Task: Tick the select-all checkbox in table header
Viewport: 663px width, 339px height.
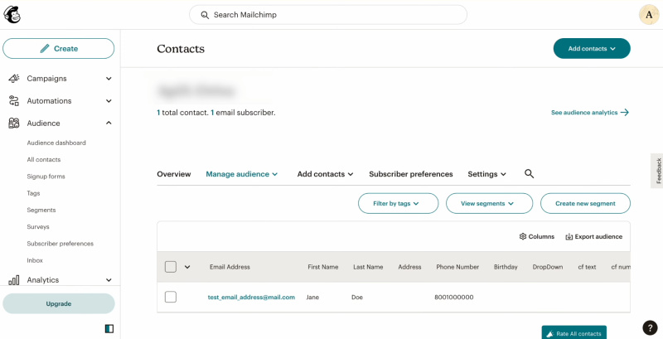Action: coord(171,267)
